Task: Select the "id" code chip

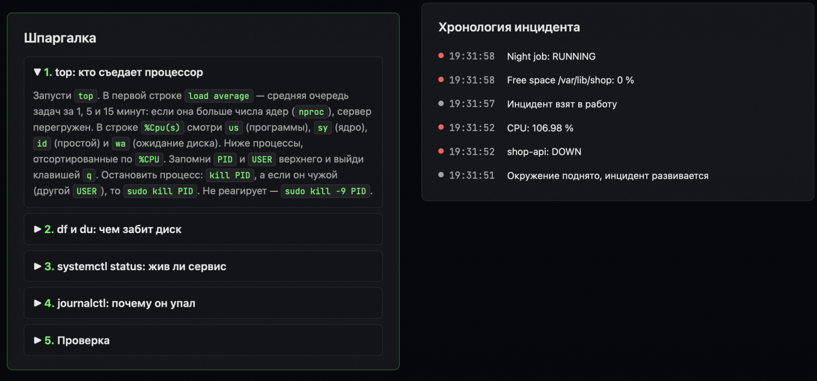Action: pyautogui.click(x=42, y=143)
